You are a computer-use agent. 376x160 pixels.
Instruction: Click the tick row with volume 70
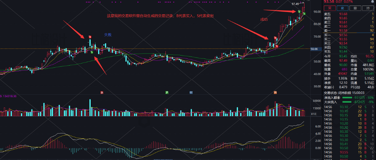[x=349, y=148]
